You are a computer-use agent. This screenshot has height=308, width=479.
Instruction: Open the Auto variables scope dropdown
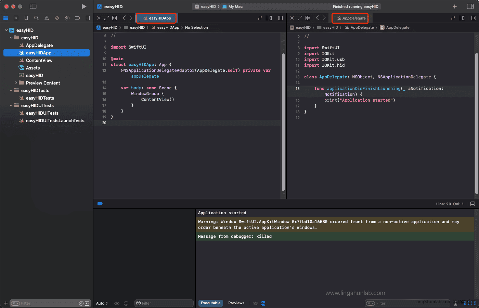tap(102, 303)
